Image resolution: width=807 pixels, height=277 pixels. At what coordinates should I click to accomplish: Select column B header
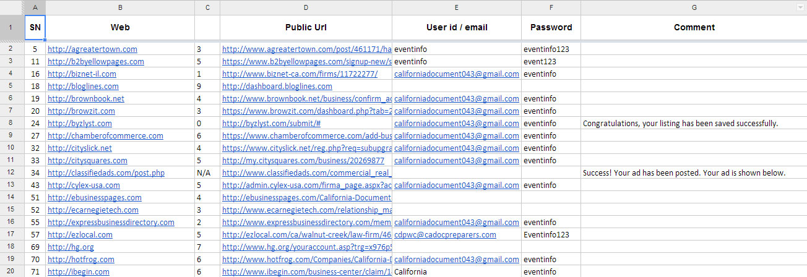(x=119, y=7)
